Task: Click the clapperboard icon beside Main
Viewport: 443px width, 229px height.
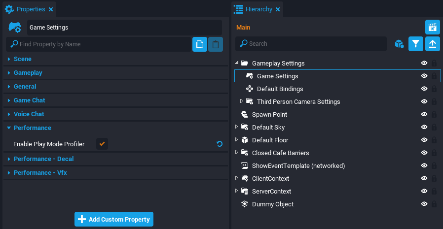Action: click(432, 27)
